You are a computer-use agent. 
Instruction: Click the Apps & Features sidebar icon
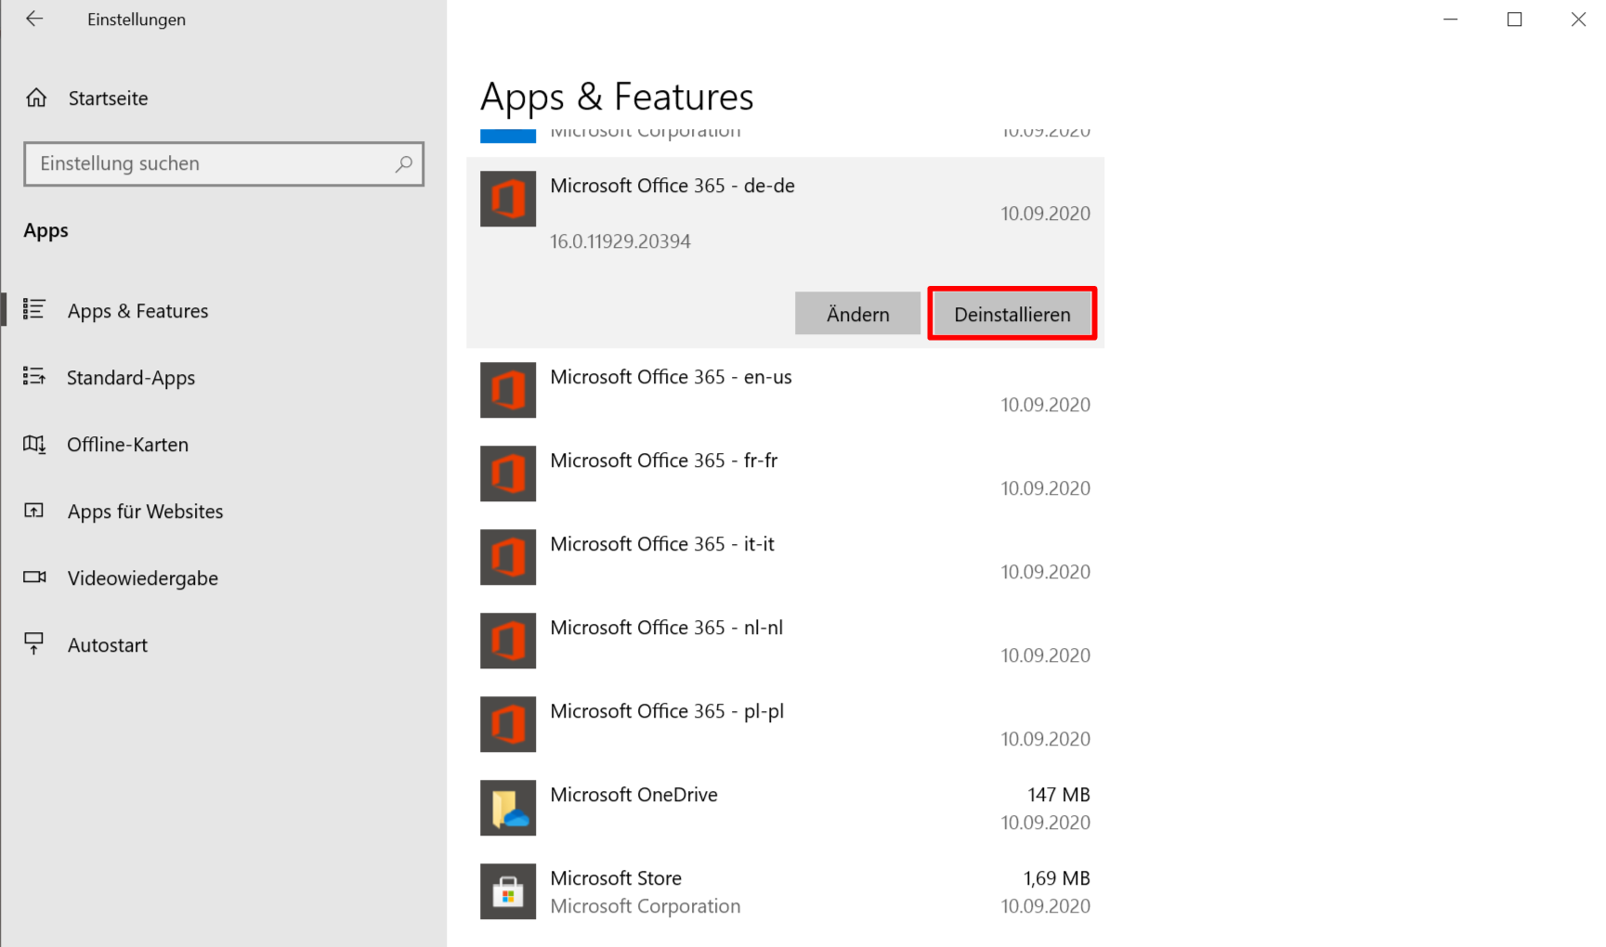34,309
